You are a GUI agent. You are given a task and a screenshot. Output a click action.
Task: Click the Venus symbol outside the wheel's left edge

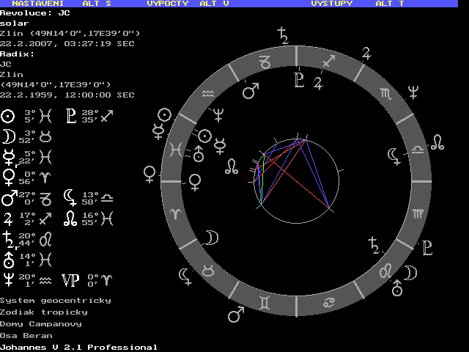coord(149,175)
